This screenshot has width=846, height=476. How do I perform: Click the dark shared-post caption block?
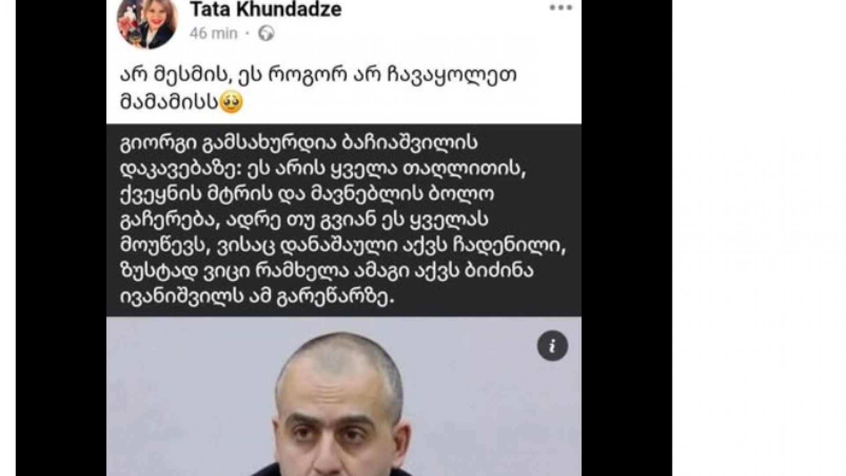[x=344, y=220]
